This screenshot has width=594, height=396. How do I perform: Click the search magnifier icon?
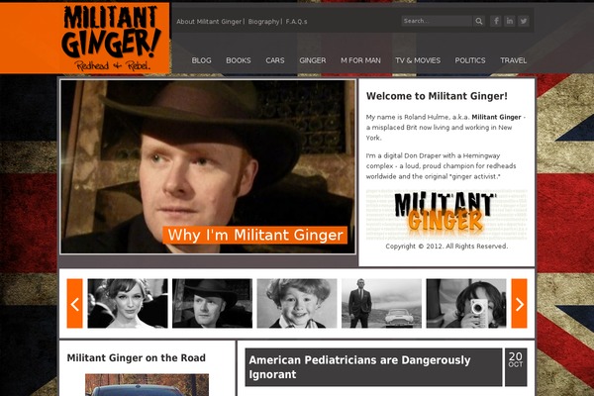pos(479,21)
